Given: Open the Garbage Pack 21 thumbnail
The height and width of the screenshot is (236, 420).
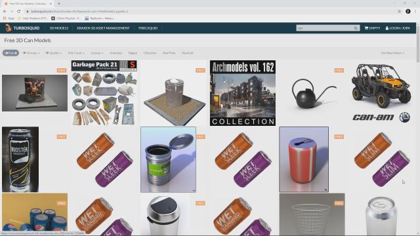Looking at the screenshot, I should [x=104, y=93].
